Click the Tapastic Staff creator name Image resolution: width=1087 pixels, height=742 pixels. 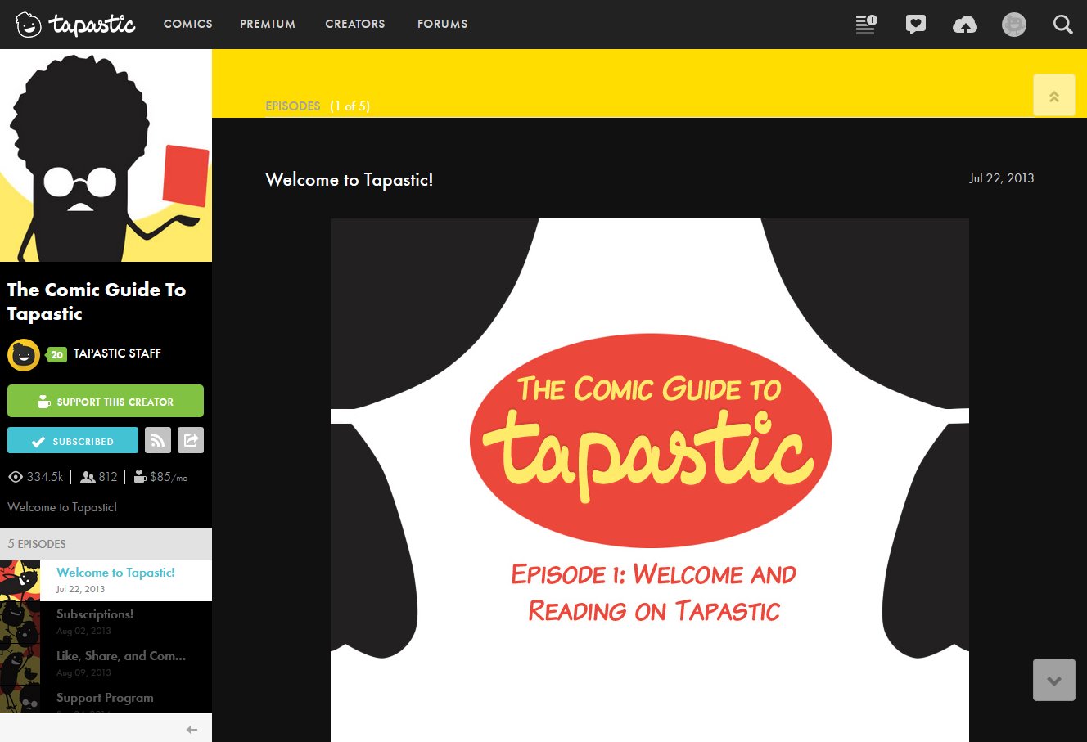[117, 353]
